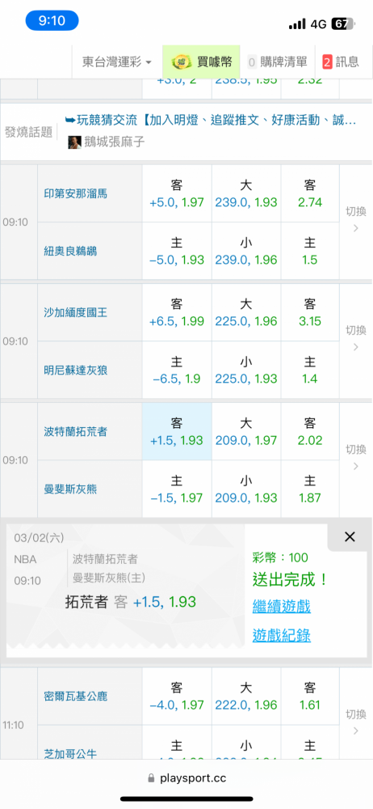Click the 繼續遊戲 link
The image size is (373, 809).
[x=281, y=606]
